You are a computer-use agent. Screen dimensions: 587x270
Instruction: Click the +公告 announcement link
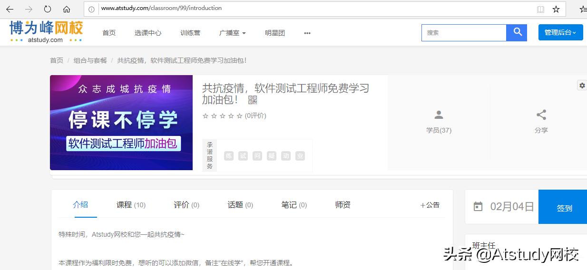tap(430, 205)
